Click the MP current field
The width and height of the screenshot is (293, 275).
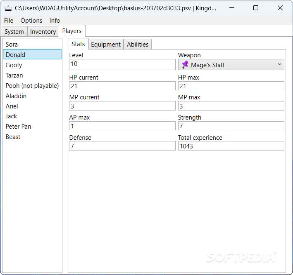click(x=122, y=106)
